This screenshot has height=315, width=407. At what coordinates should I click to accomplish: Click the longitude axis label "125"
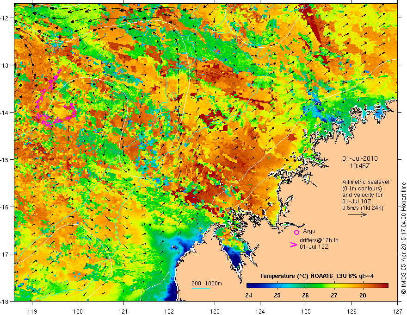click(x=306, y=311)
